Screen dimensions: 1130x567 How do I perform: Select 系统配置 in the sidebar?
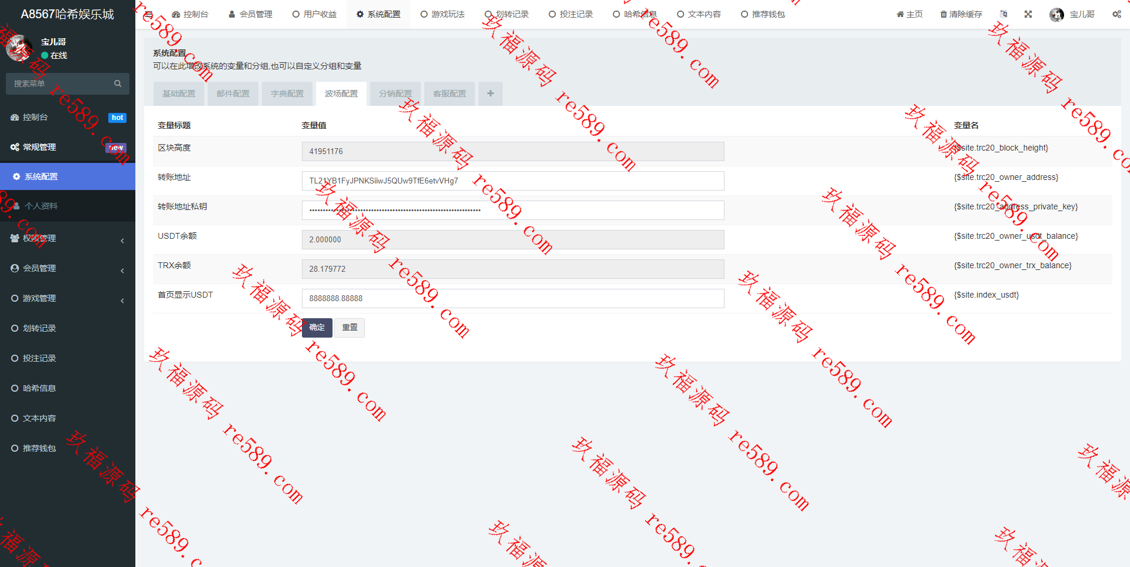click(68, 176)
